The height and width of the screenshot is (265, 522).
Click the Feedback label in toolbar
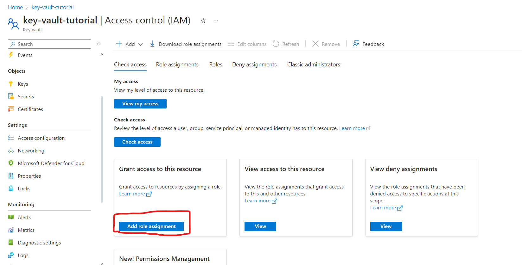point(373,44)
